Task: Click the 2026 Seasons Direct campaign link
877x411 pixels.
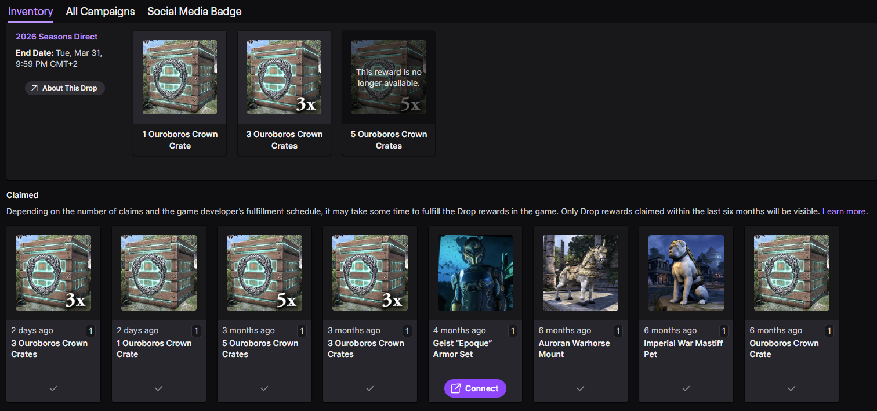Action: tap(56, 37)
